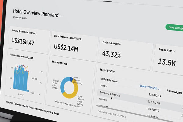This screenshot has height=122, width=183.
Task: Click the 219,477.19 spend cell
Action: [x=155, y=95]
